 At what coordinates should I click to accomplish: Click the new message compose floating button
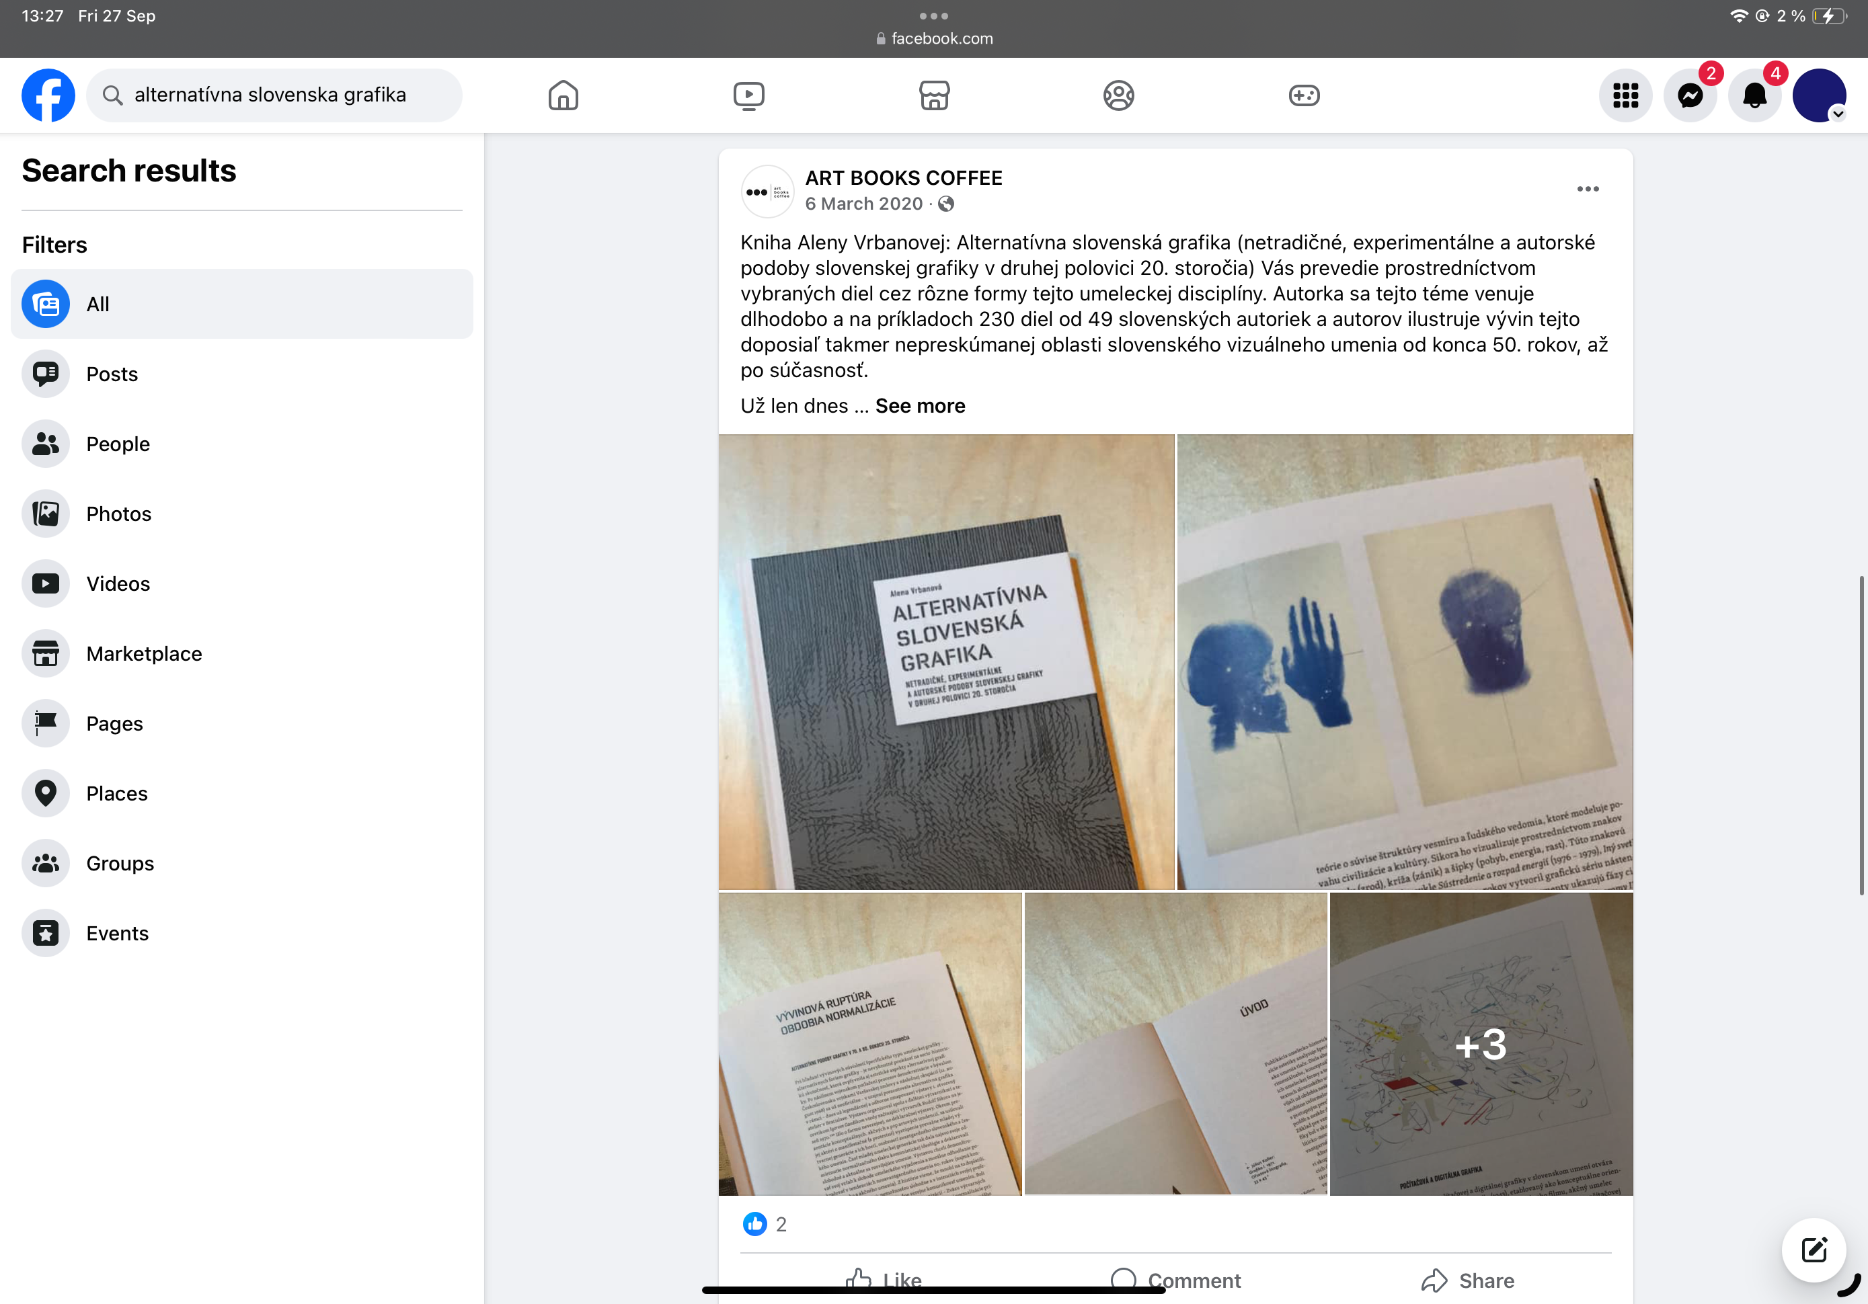pyautogui.click(x=1814, y=1250)
